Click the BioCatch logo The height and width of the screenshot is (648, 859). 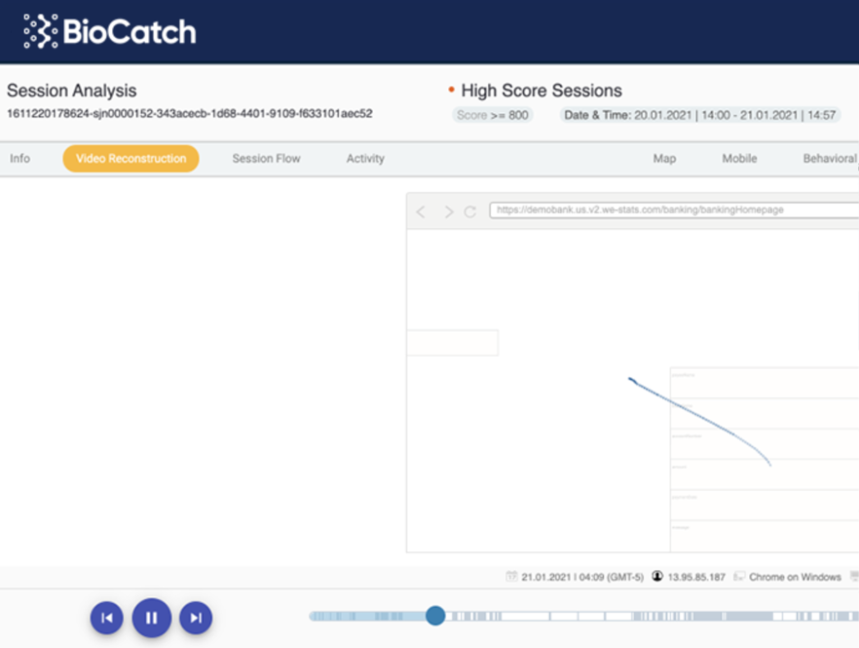(110, 31)
